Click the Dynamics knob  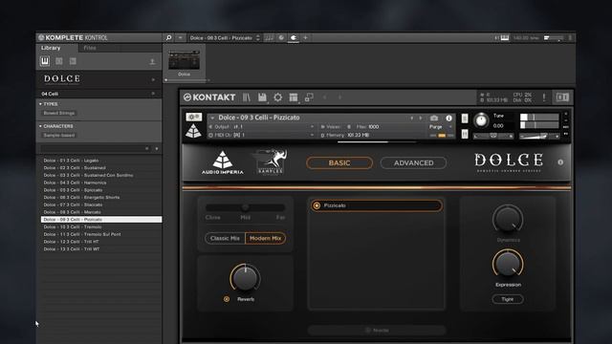(508, 219)
